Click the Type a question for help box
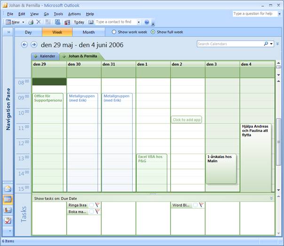Screen dimensions: 284x246 (255, 14)
